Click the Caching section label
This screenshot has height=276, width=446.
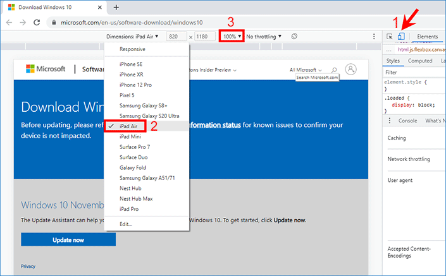(397, 138)
